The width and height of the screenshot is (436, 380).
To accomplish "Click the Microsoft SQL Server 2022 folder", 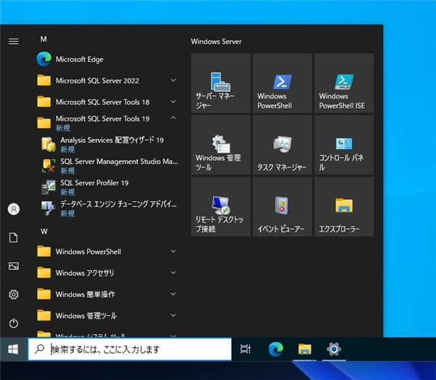I will click(x=107, y=81).
